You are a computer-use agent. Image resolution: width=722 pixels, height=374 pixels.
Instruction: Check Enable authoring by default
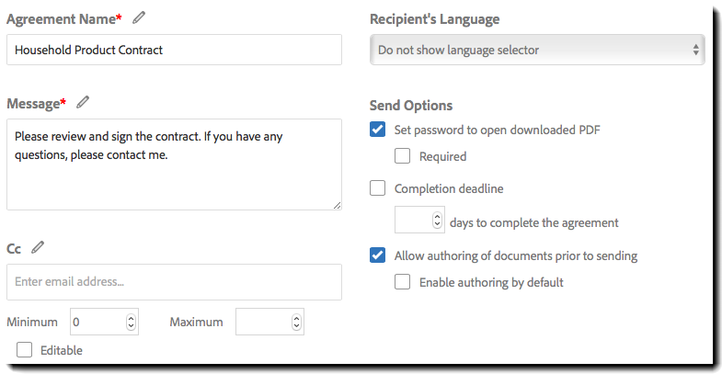(402, 282)
